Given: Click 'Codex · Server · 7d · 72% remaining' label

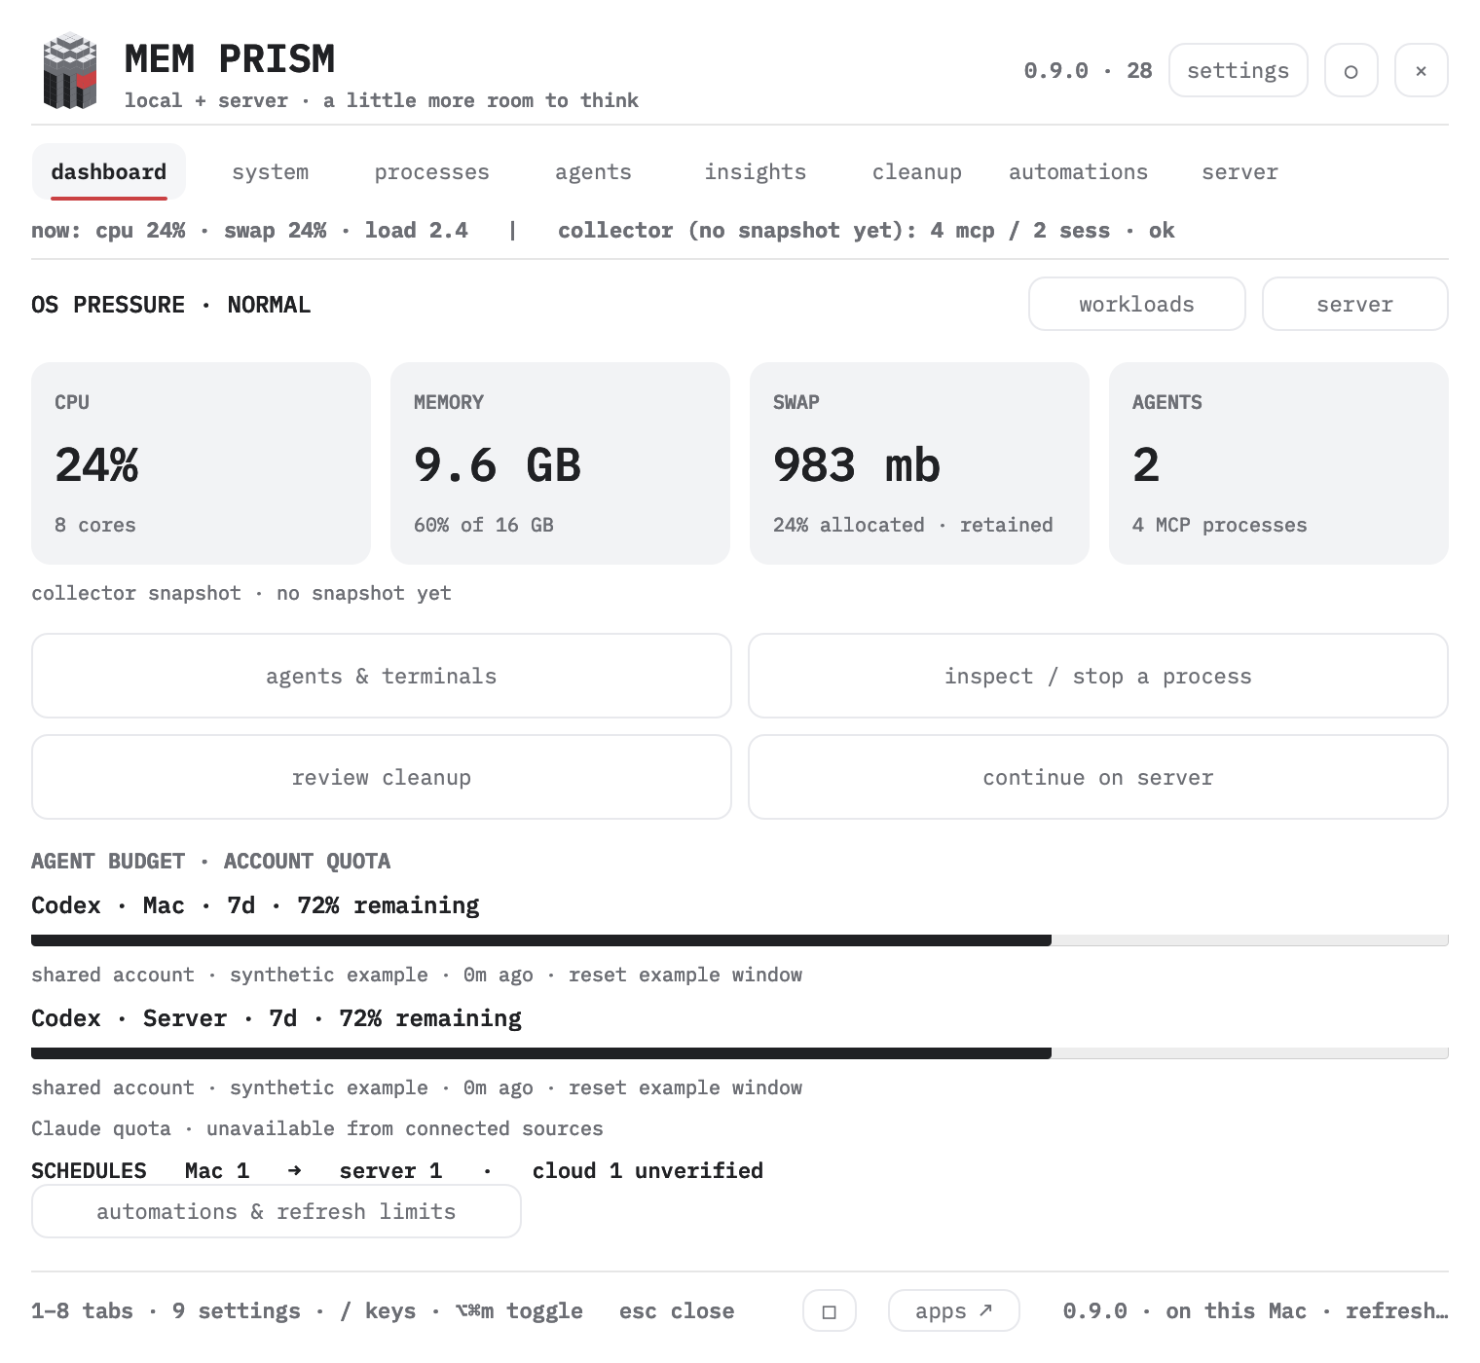Looking at the screenshot, I should pyautogui.click(x=277, y=1018).
